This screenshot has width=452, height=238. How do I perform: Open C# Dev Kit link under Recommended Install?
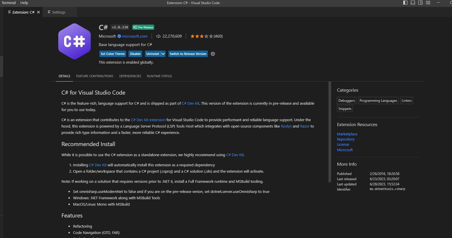coord(235,155)
